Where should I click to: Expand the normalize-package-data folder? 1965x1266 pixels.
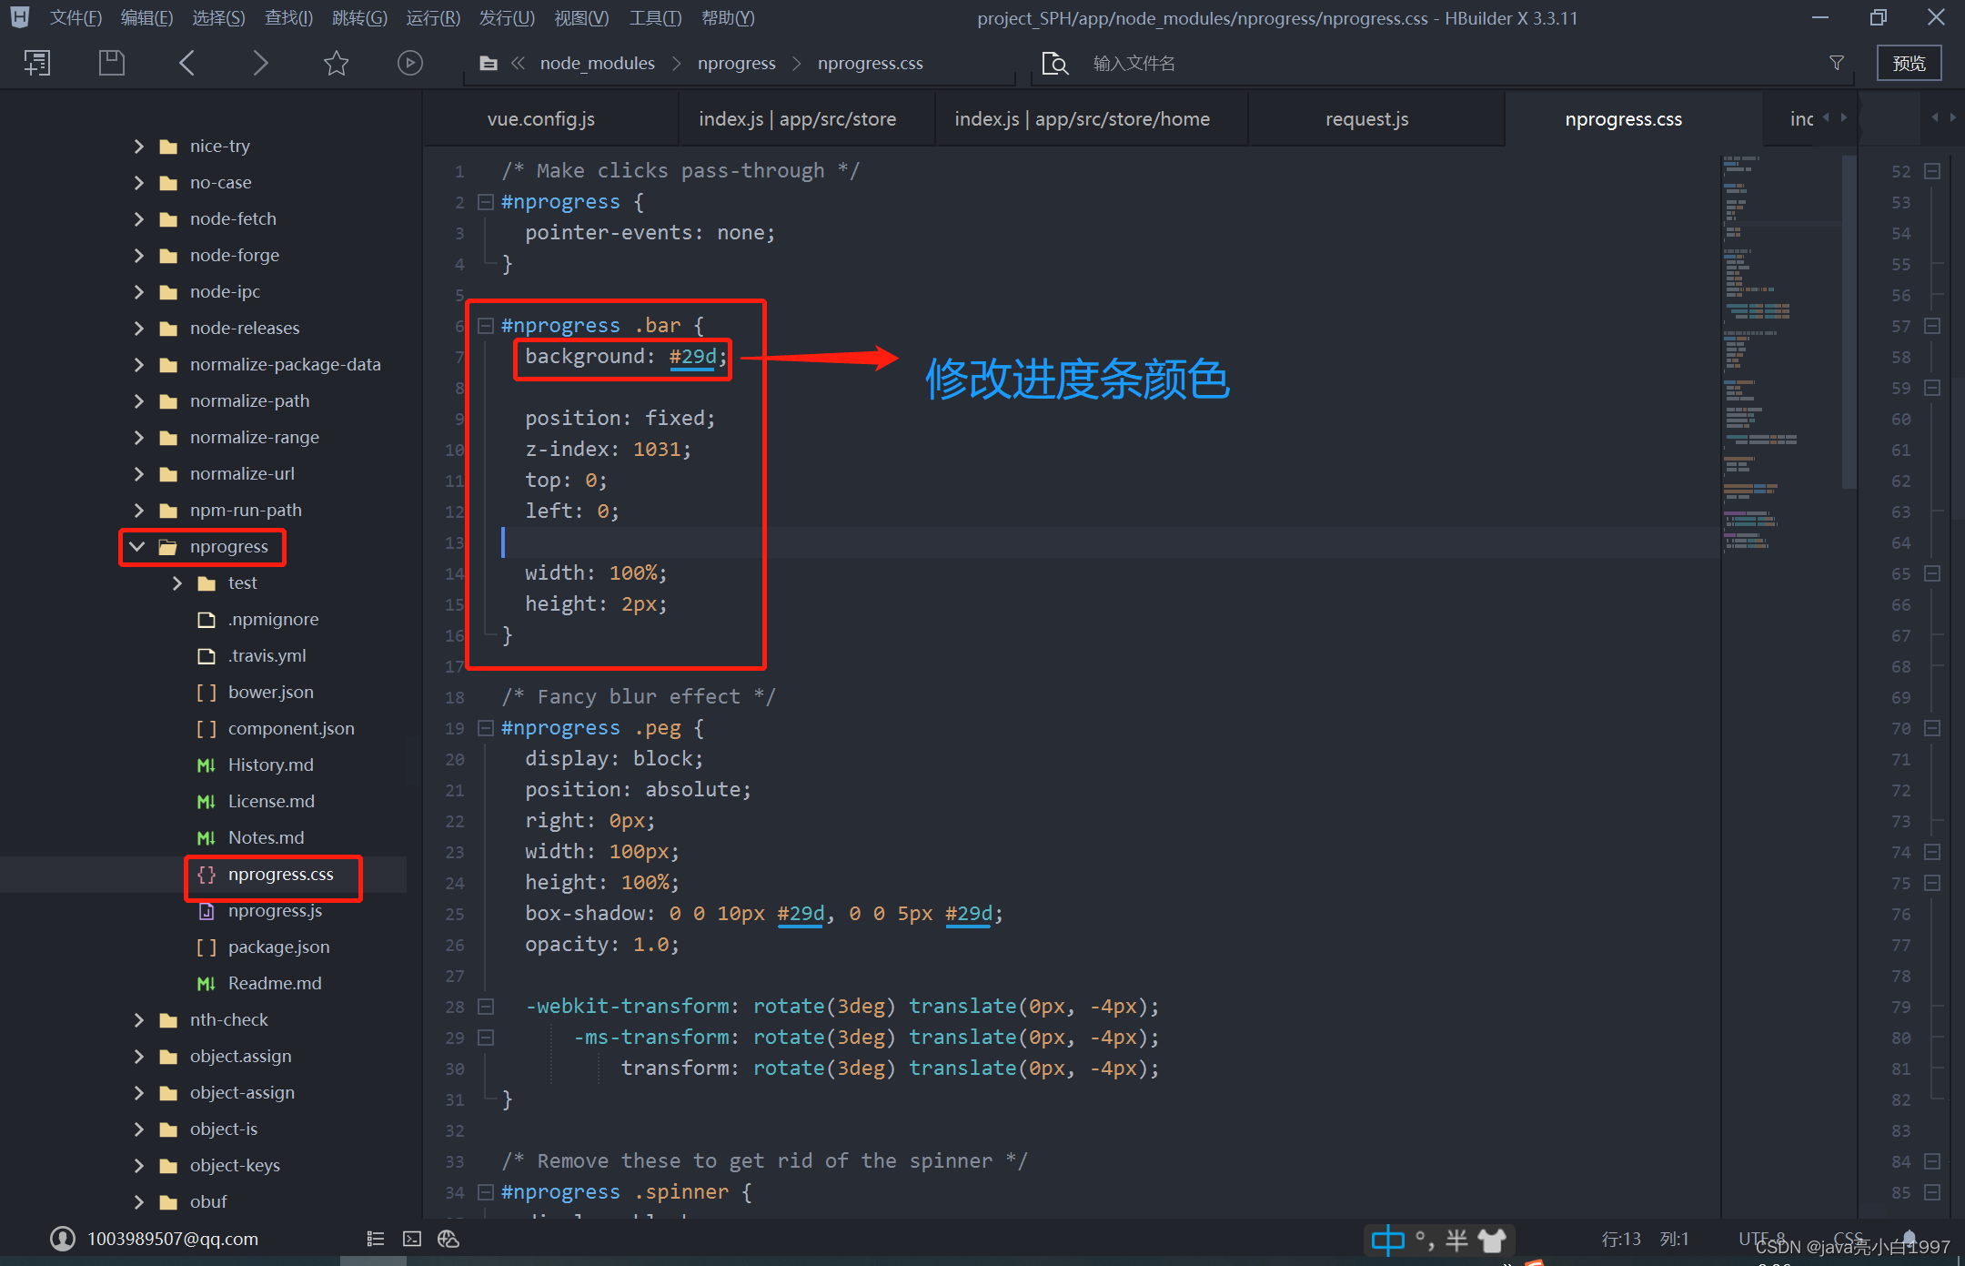[x=138, y=364]
